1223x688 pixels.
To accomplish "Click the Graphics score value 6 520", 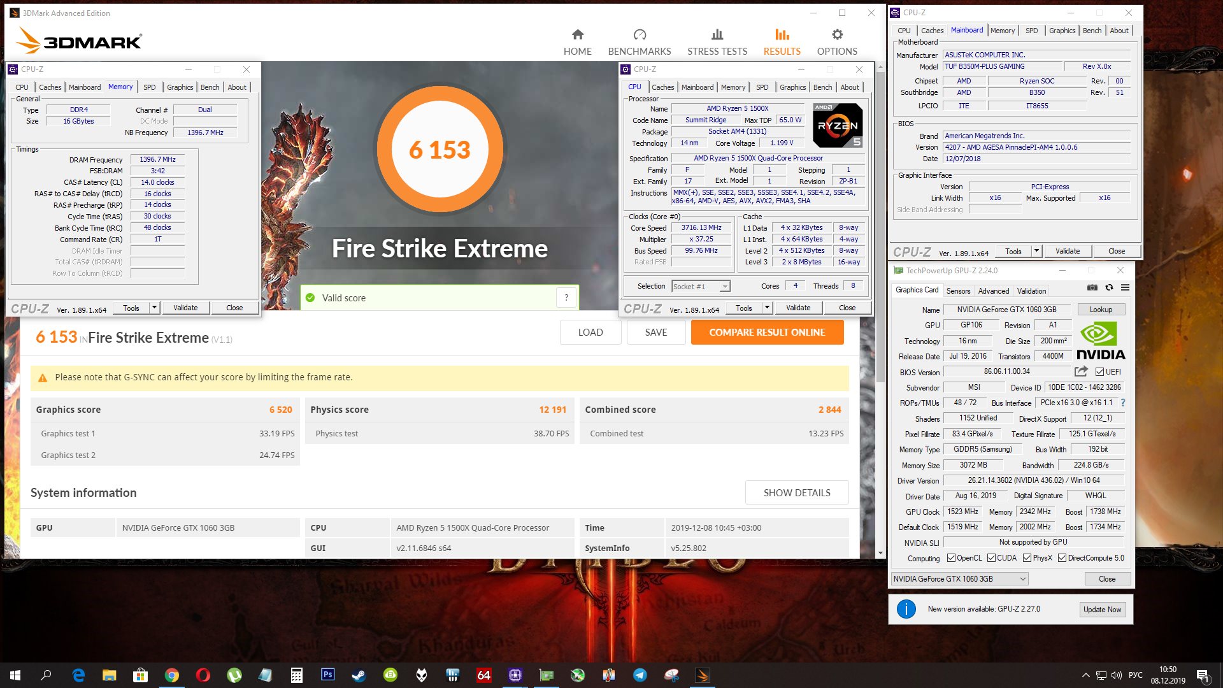I will click(280, 410).
